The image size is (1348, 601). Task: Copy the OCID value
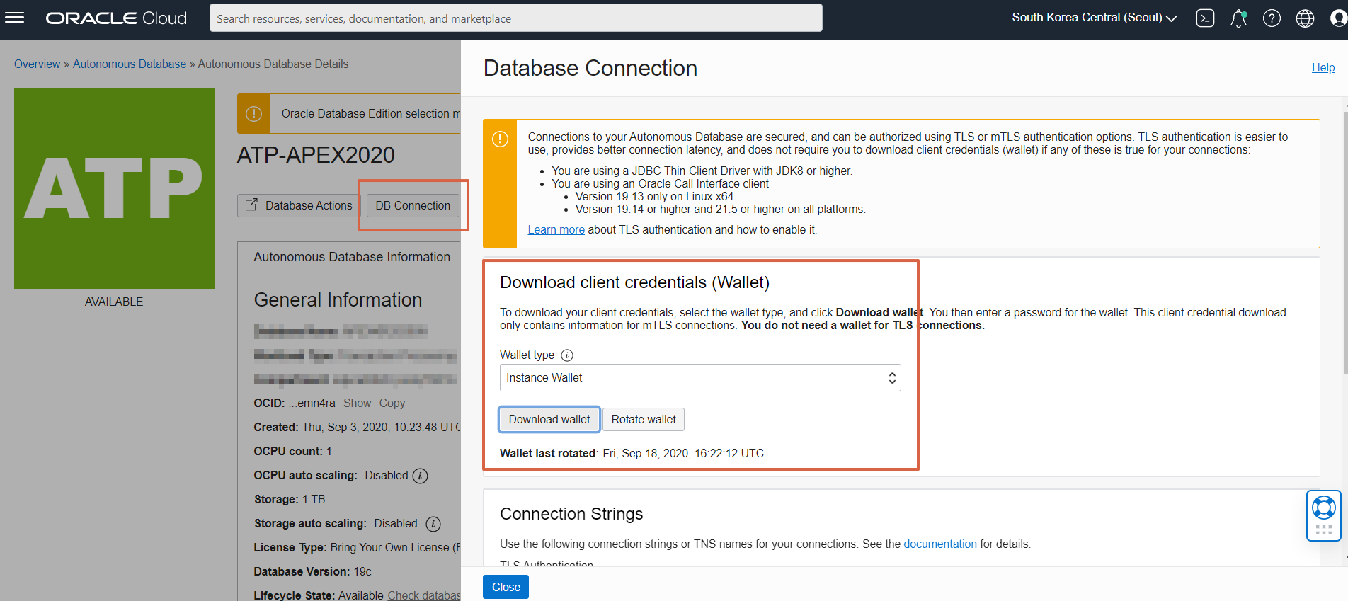coord(392,403)
